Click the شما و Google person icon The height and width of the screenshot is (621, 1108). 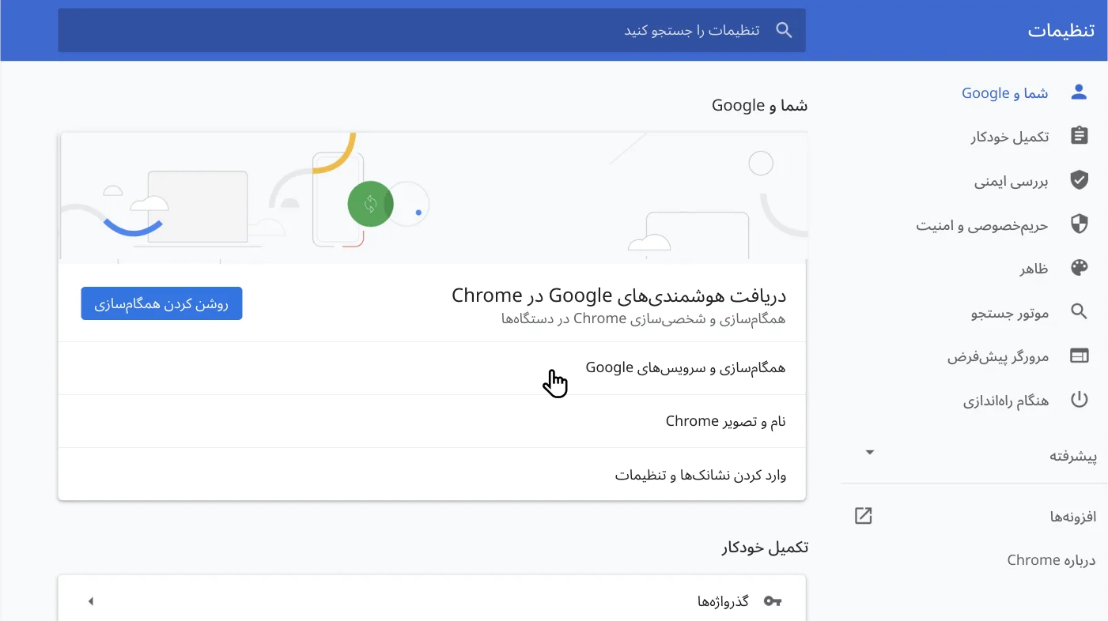click(1079, 91)
